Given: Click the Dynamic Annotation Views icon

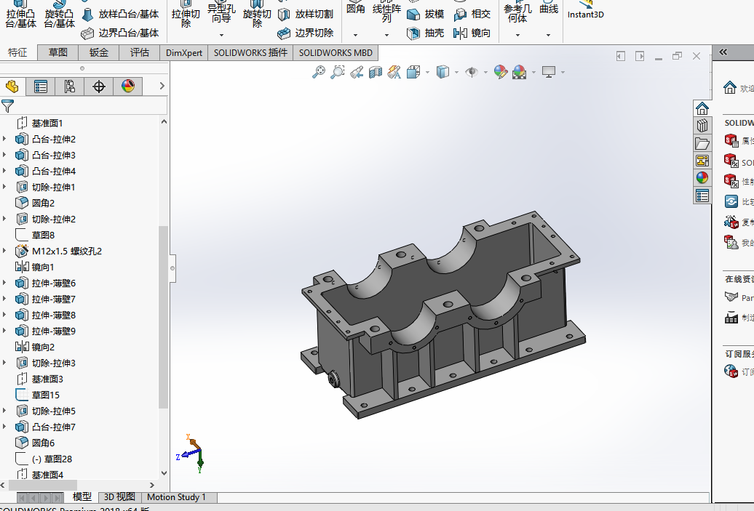Looking at the screenshot, I should coord(394,72).
